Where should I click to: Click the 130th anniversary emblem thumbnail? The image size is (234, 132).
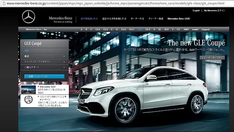click(28, 99)
